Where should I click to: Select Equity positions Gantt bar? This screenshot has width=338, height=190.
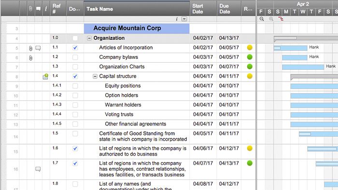pos(314,86)
